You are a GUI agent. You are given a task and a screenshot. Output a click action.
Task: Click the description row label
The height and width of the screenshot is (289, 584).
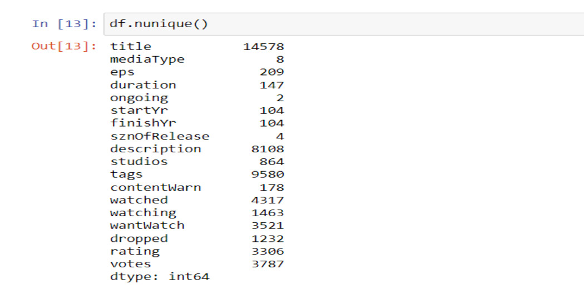155,149
